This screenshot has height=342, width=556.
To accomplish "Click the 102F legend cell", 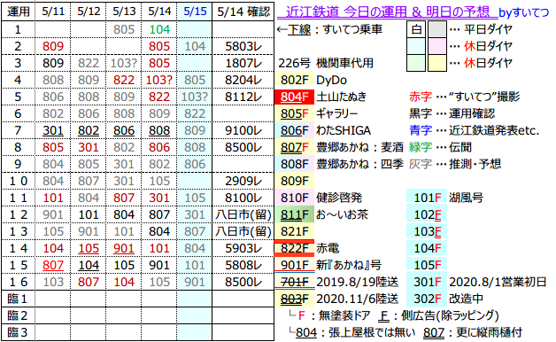I will point(427,214).
